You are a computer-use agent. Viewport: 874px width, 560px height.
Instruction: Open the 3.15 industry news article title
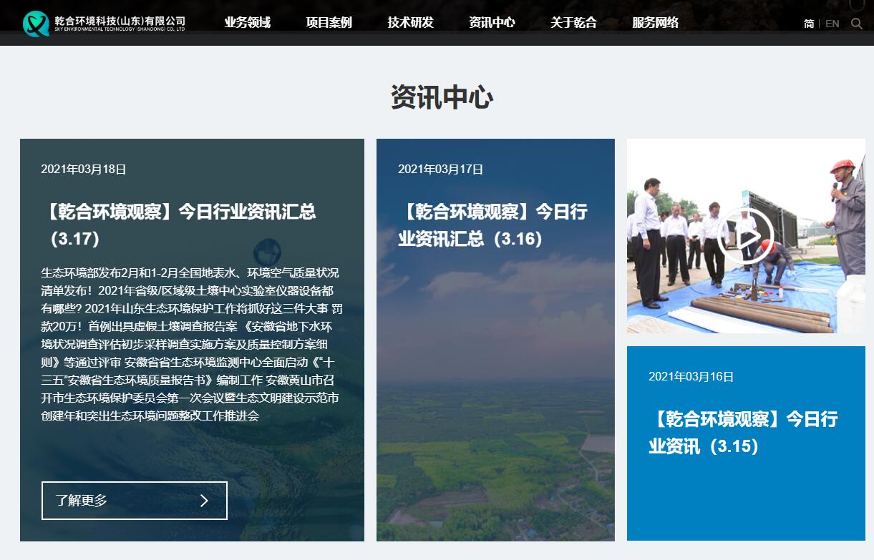click(743, 432)
